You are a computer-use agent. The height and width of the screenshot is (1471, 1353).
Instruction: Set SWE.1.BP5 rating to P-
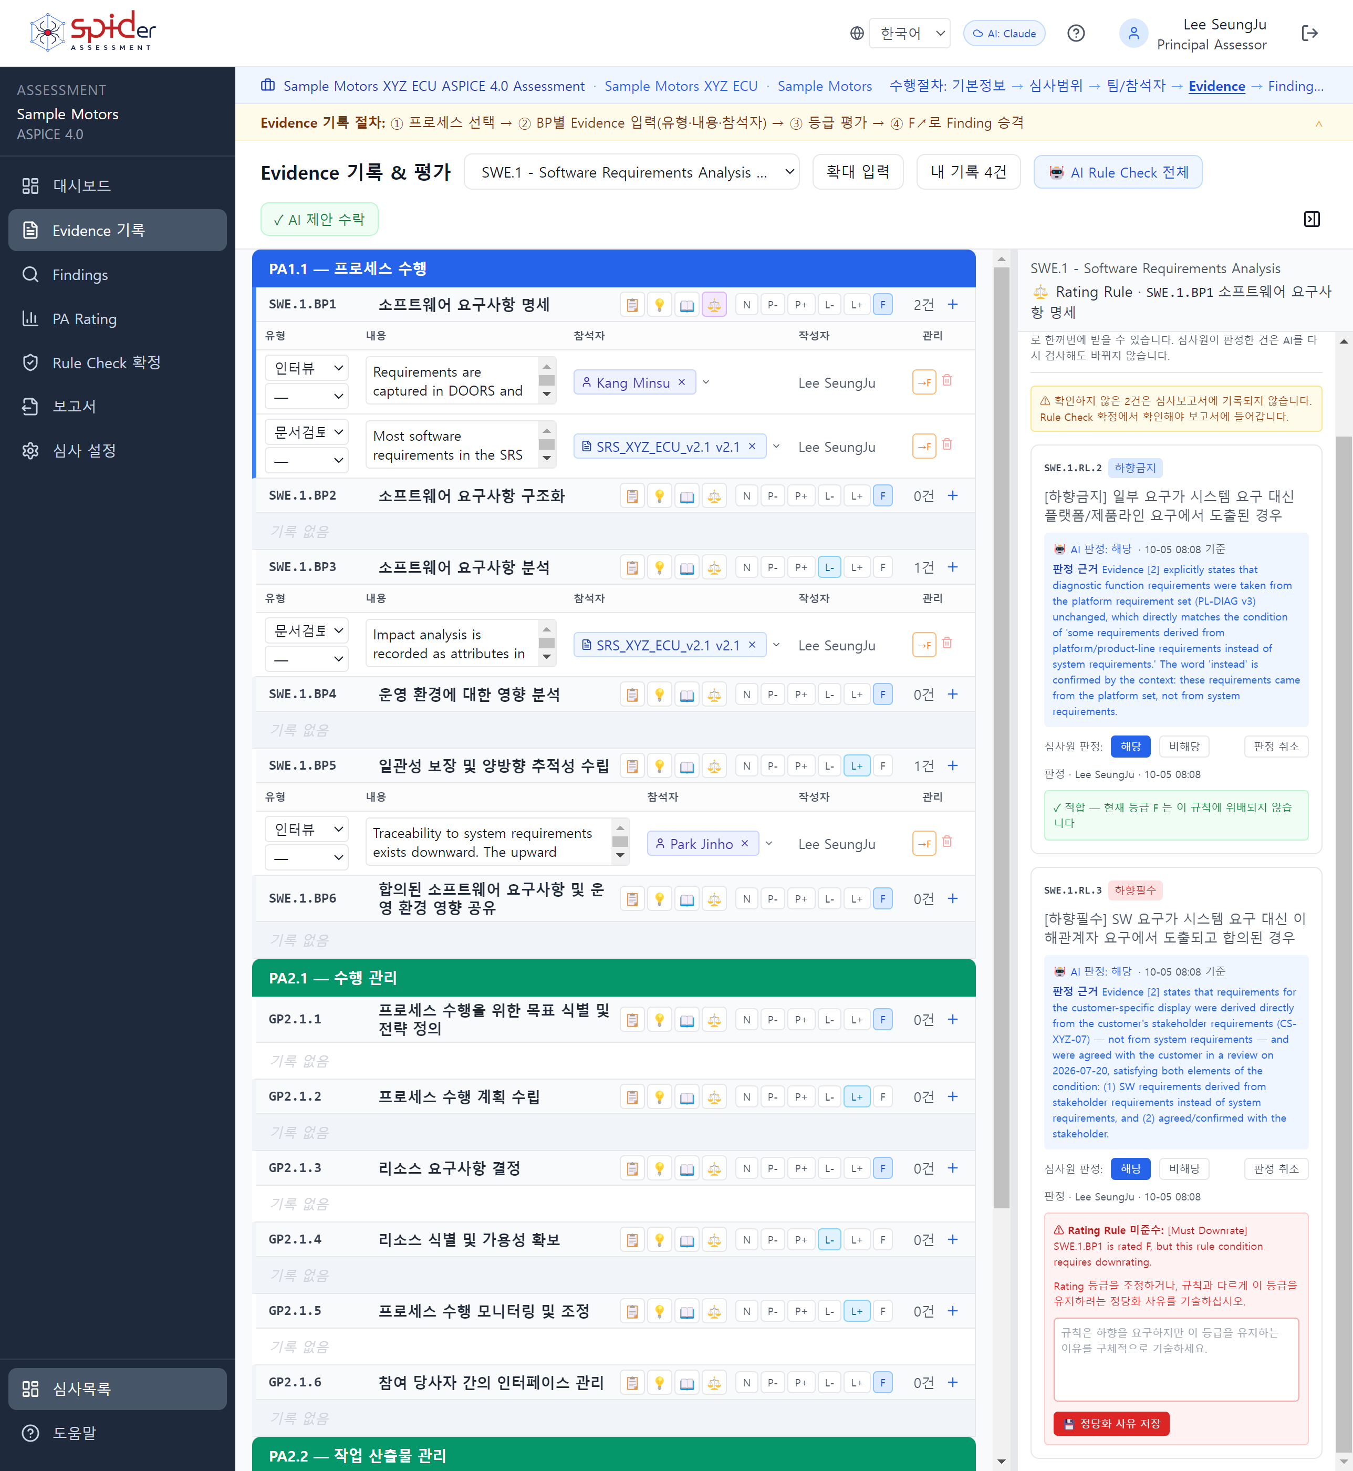pos(773,766)
